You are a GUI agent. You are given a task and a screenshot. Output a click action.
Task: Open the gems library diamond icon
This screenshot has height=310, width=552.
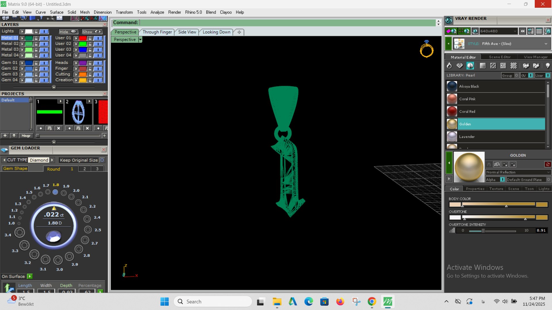pos(459,66)
